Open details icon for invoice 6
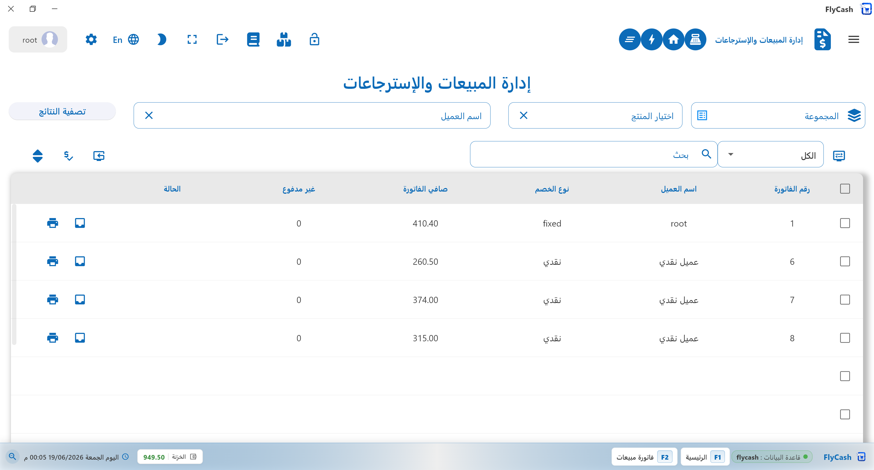Viewport: 874px width, 470px height. pyautogui.click(x=80, y=261)
